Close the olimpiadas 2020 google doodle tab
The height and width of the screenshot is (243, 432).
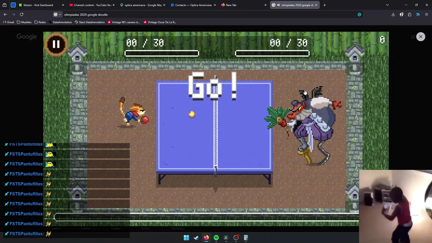(x=316, y=5)
